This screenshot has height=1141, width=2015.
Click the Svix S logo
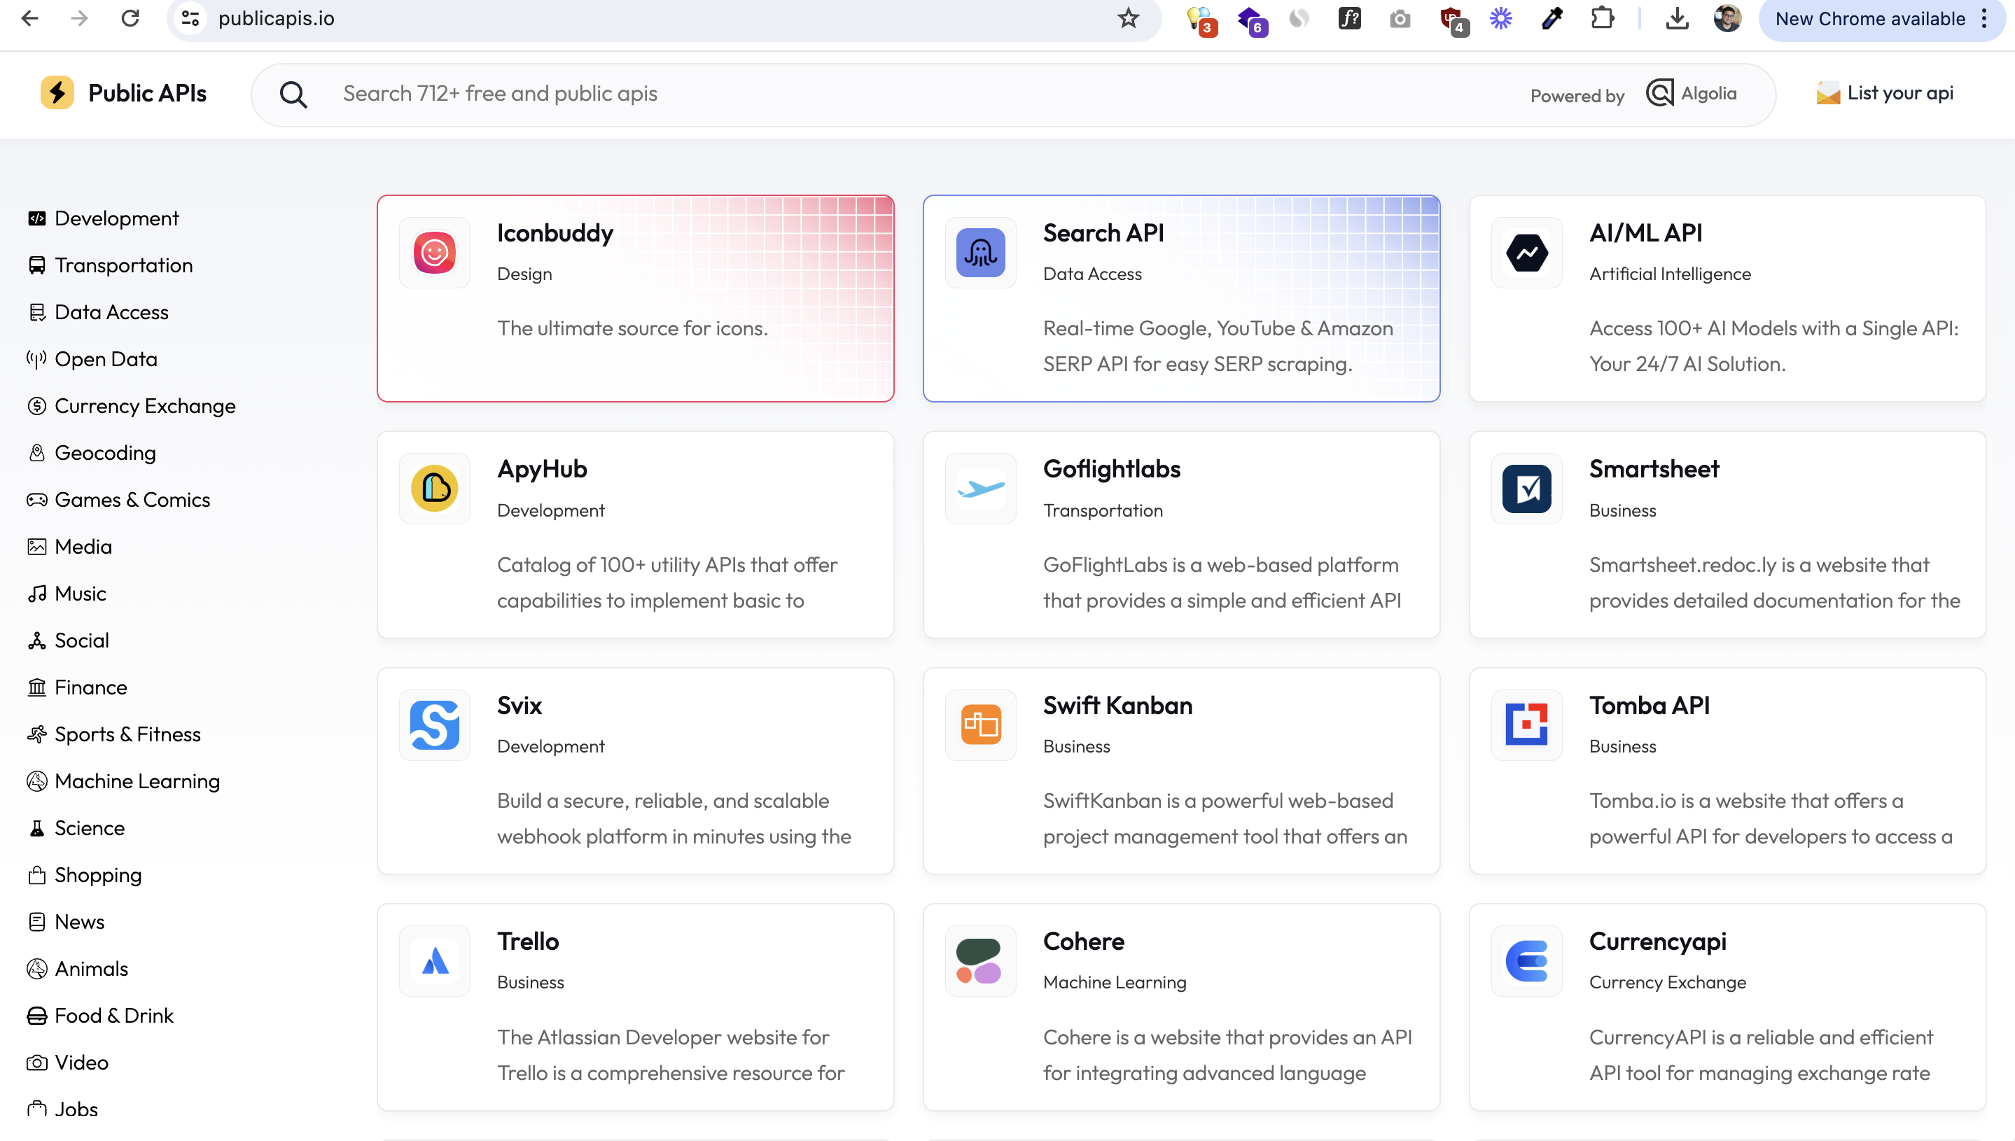tap(434, 725)
